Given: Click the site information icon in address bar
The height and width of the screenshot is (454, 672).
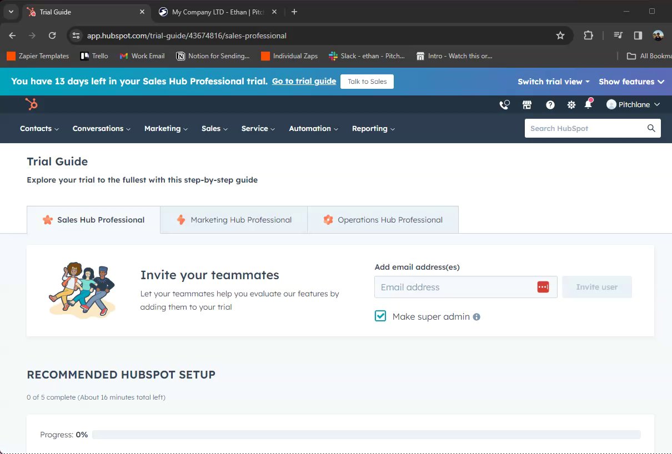Looking at the screenshot, I should click(77, 36).
